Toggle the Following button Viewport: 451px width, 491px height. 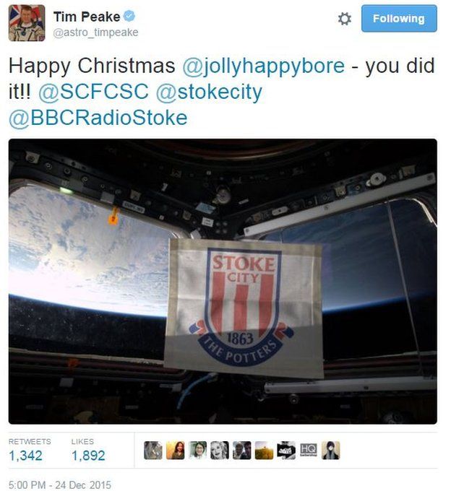pyautogui.click(x=399, y=19)
